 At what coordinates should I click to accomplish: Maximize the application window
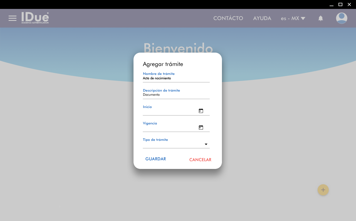click(340, 4)
